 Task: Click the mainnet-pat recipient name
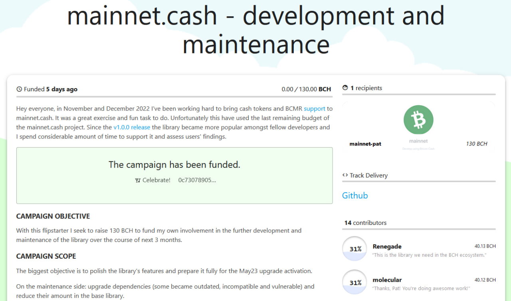click(365, 144)
